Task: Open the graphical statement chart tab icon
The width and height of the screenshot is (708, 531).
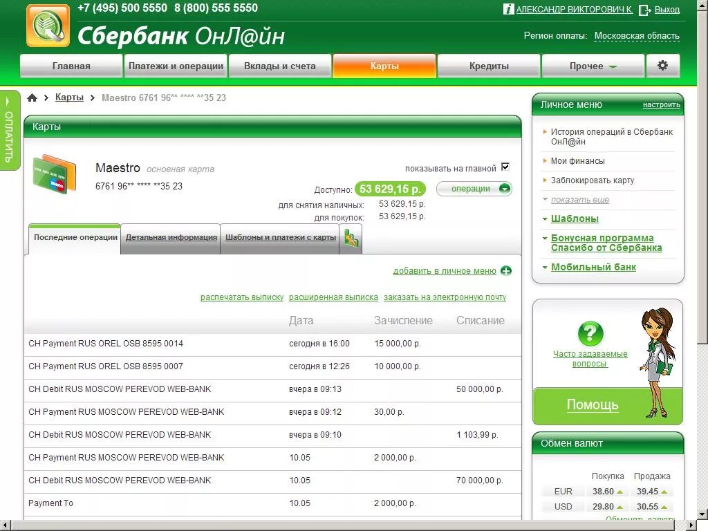Action: click(351, 238)
